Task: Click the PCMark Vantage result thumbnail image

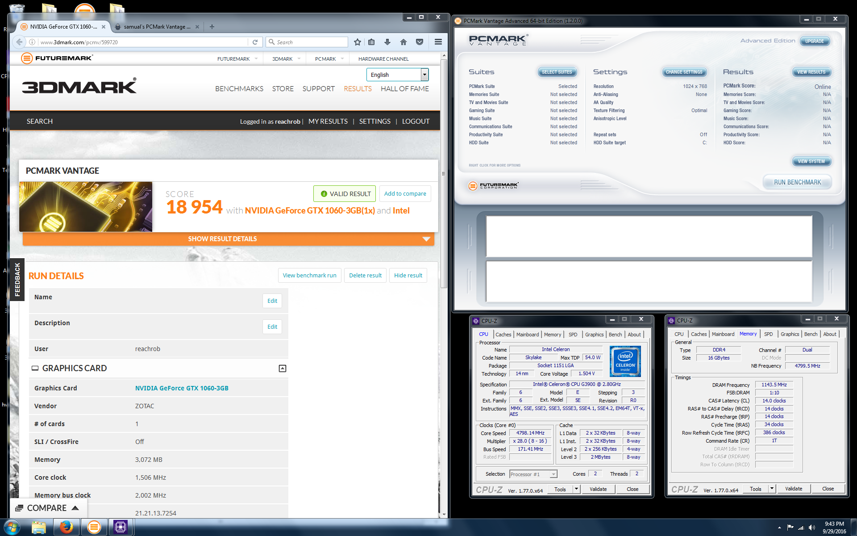Action: (x=86, y=206)
